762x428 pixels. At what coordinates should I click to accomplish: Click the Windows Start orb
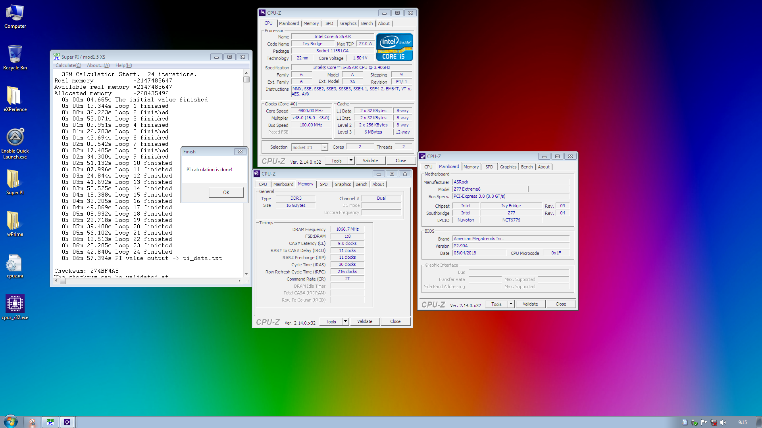tap(10, 422)
